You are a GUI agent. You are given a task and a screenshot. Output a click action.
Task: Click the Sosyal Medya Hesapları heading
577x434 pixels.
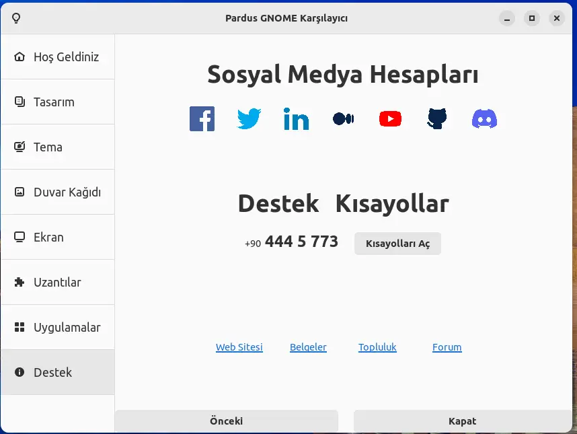tap(343, 75)
